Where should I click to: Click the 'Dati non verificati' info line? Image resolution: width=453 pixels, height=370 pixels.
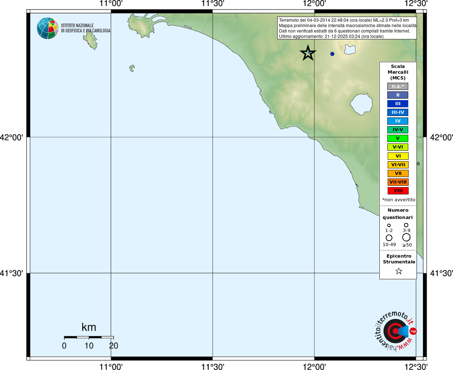(x=344, y=31)
